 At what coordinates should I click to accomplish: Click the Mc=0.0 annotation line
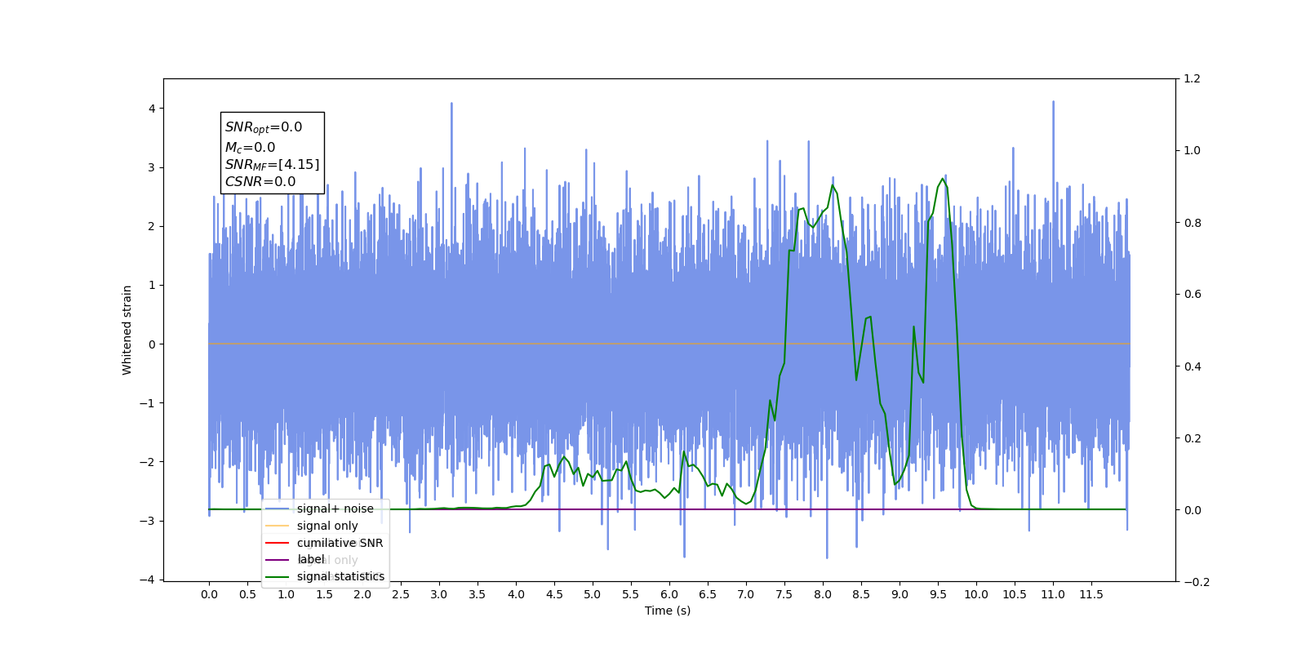251,148
